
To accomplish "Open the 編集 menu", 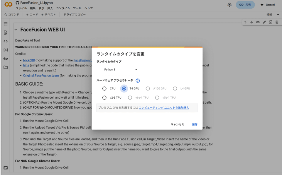I will [33, 8].
